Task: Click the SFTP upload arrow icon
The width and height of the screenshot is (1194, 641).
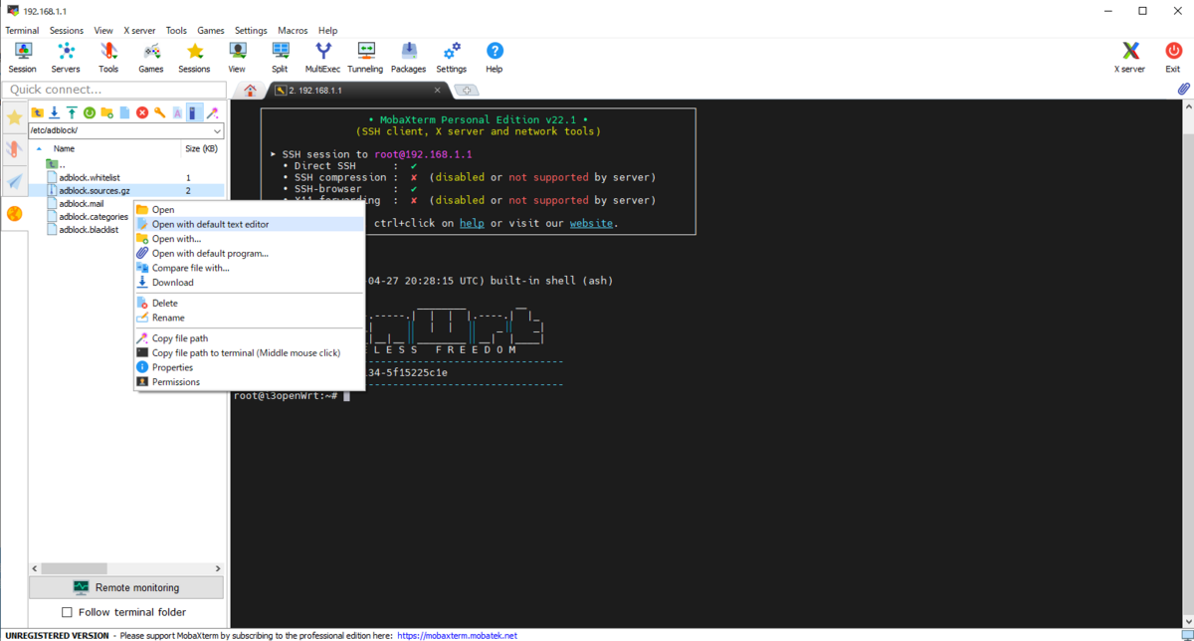Action: pos(72,112)
